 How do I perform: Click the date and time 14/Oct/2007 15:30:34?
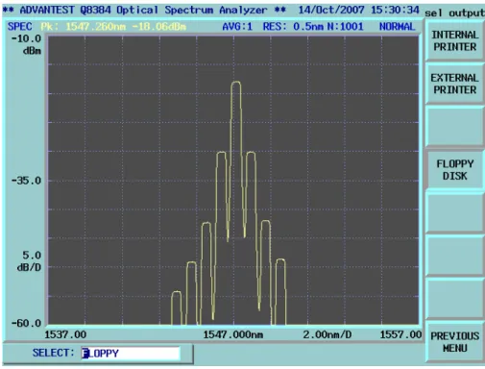coord(358,10)
